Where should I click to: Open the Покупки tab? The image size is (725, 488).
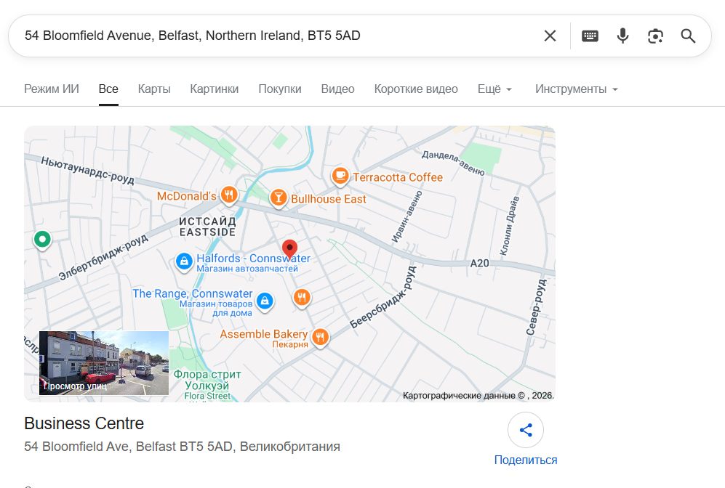point(280,89)
